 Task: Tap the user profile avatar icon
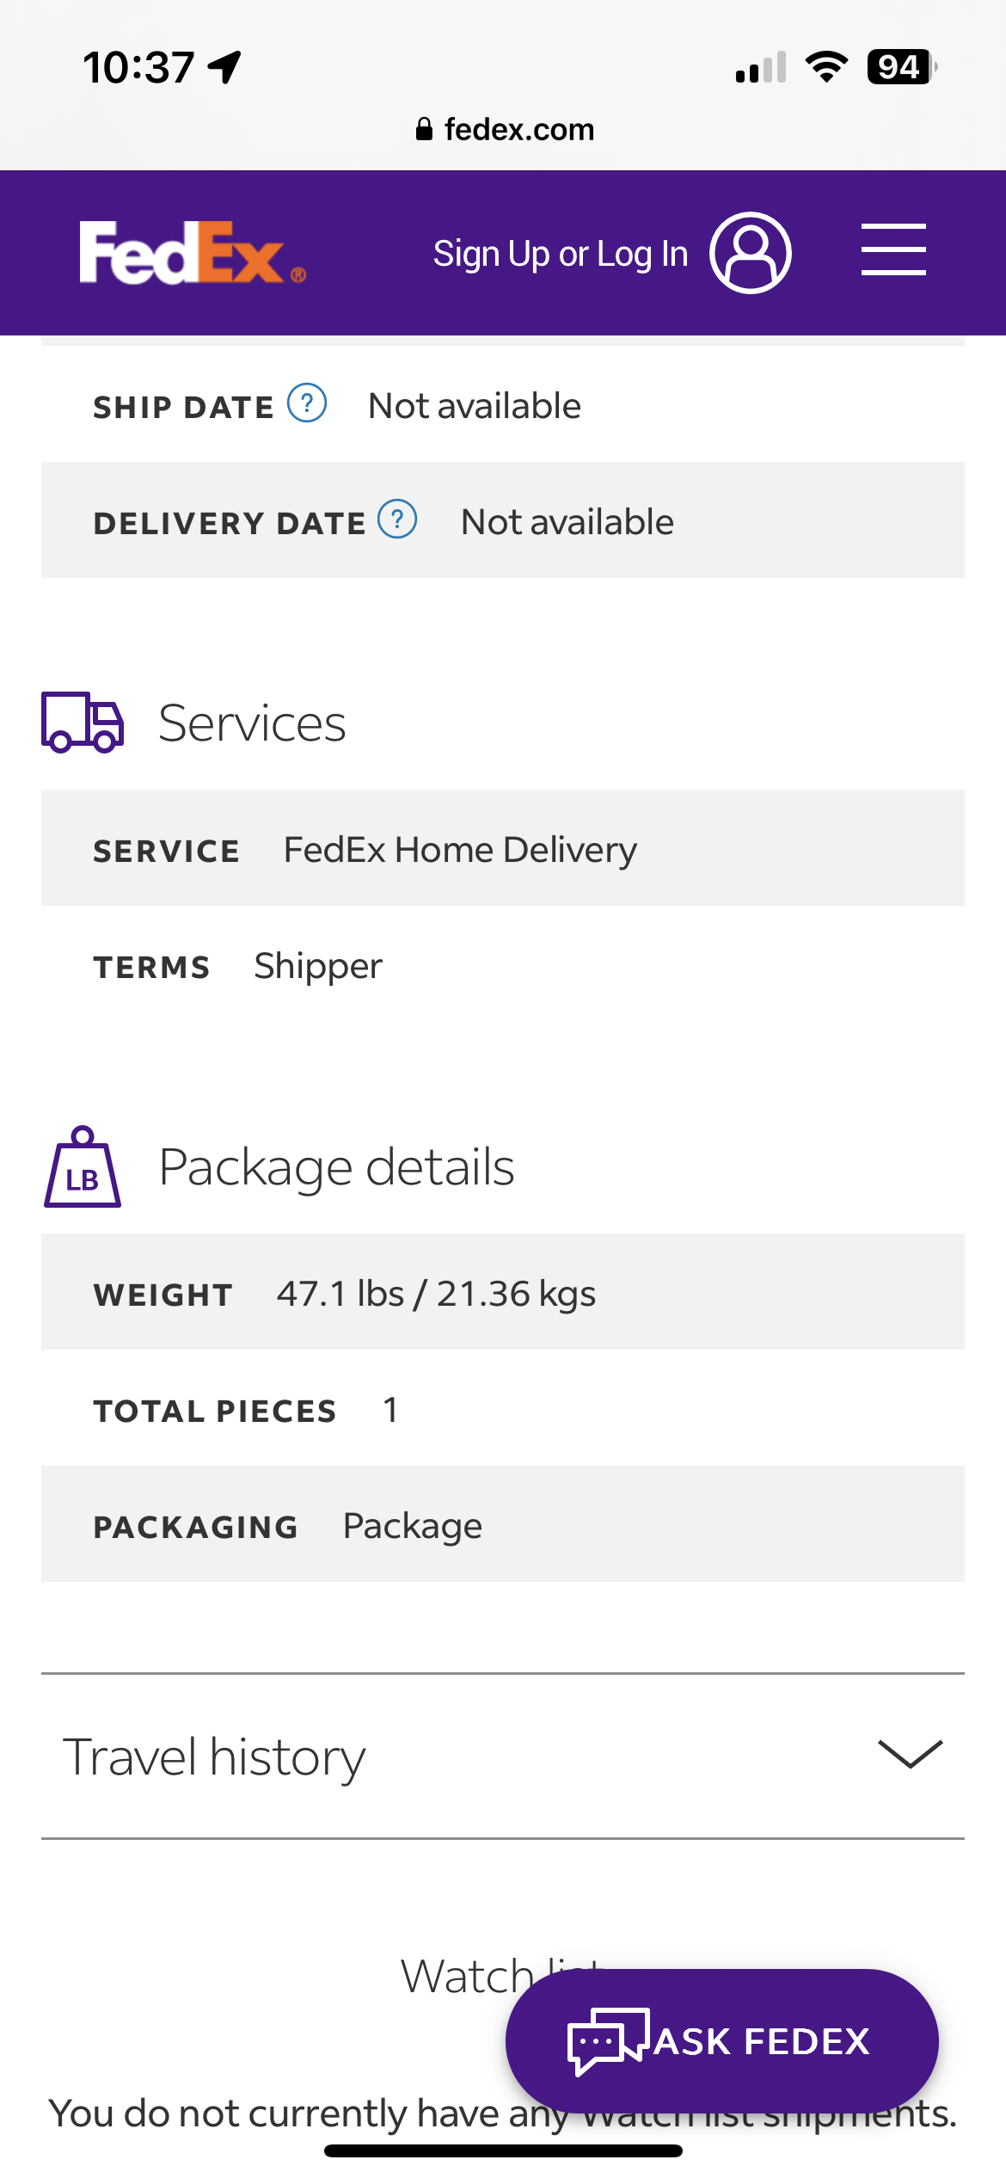[x=750, y=253]
